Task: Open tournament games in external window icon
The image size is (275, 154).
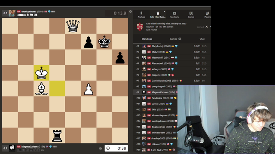Action: pyautogui.click(x=180, y=39)
